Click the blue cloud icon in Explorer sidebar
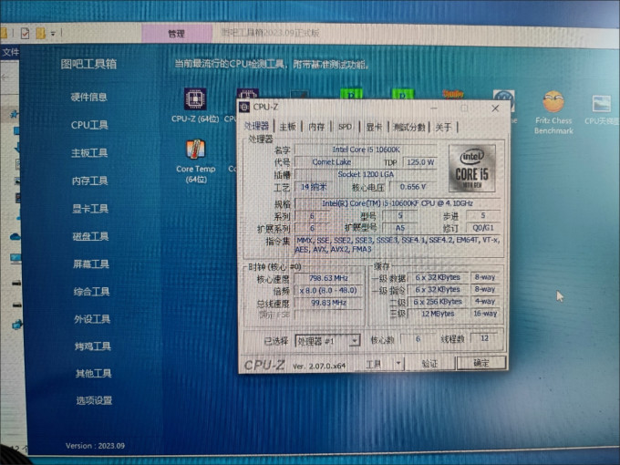 [x=15, y=237]
